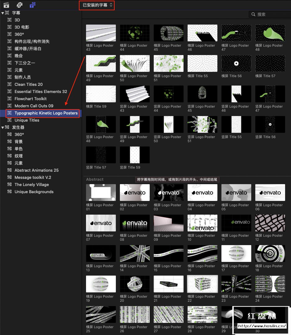Select 横屏 Logo Poster 26 thumbnail
This screenshot has height=335, width=291.
pos(135,314)
